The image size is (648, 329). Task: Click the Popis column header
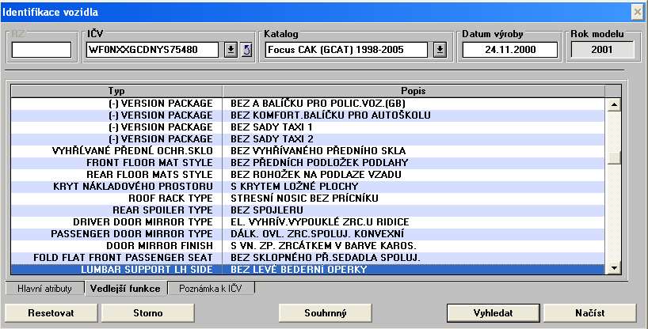coord(414,91)
